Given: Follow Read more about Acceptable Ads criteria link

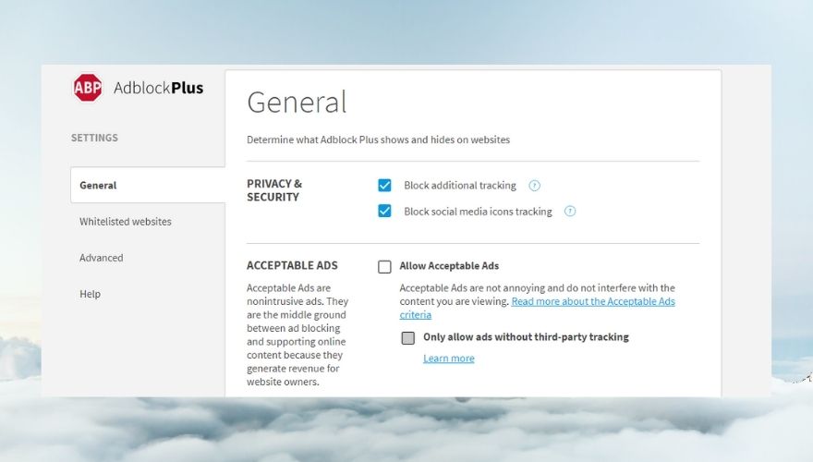Looking at the screenshot, I should click(x=537, y=308).
